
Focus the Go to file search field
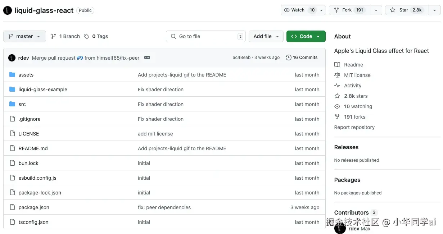pos(206,36)
